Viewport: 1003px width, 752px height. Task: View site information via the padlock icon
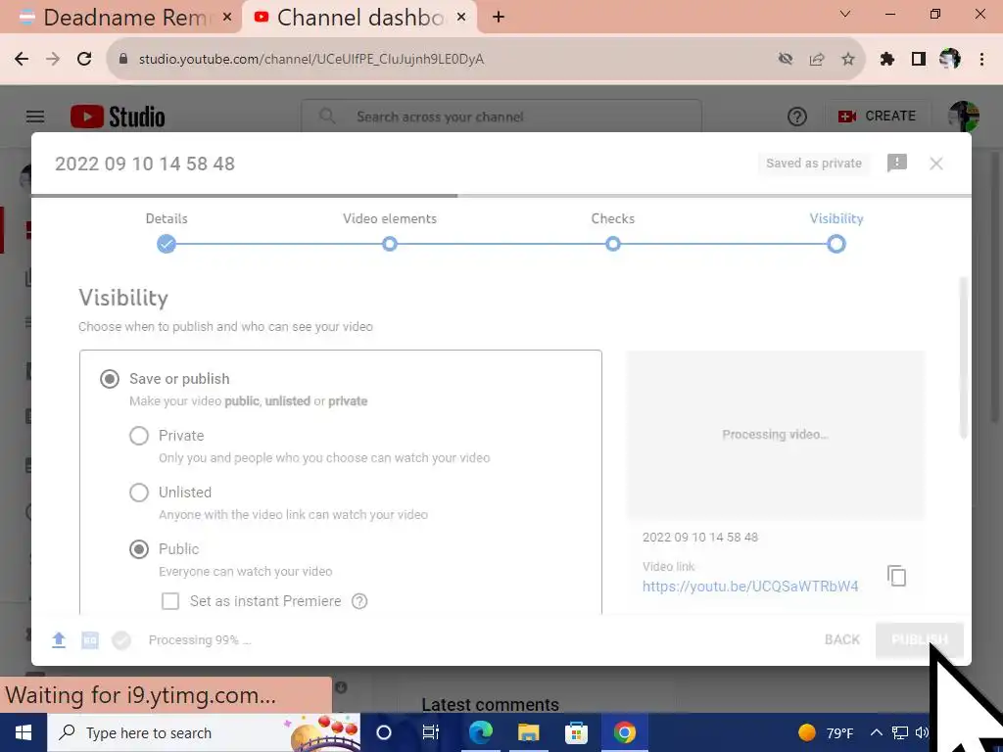pos(123,59)
